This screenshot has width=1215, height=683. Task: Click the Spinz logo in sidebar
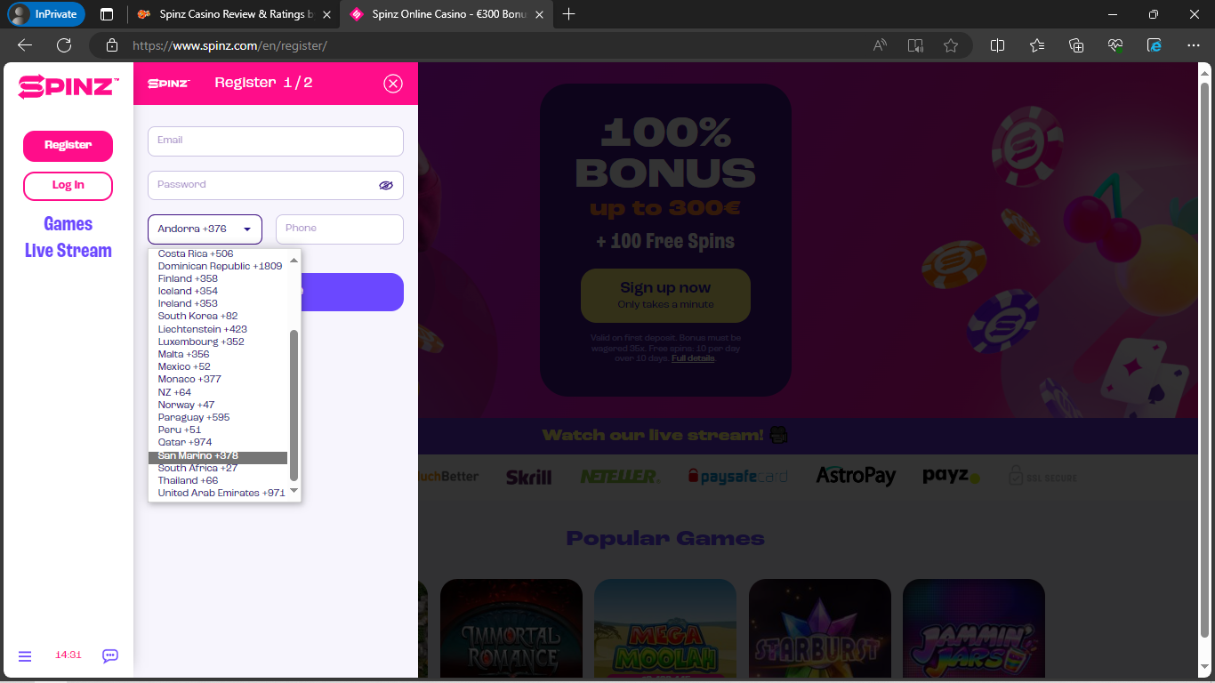[68, 86]
